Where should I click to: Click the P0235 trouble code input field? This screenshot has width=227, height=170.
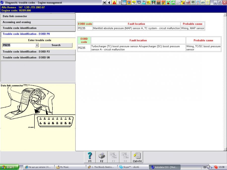click(19, 45)
